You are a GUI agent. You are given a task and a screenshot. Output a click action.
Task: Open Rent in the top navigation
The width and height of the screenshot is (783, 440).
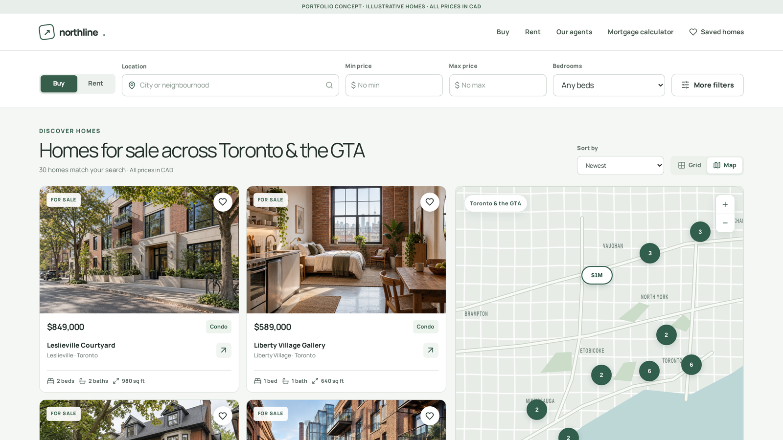click(533, 32)
